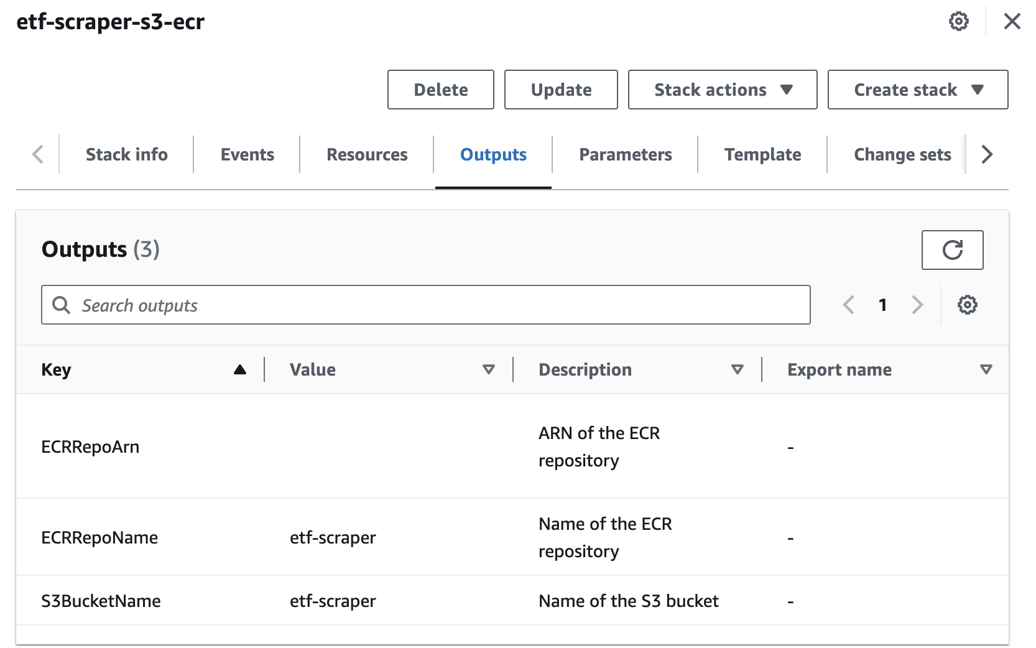Switch to the Stack info tab
This screenshot has width=1036, height=648.
(x=127, y=154)
